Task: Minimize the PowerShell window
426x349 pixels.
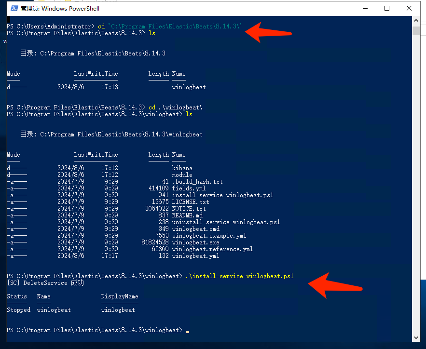Action: point(364,8)
